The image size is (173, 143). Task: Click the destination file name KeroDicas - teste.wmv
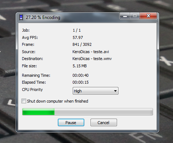point(92,59)
